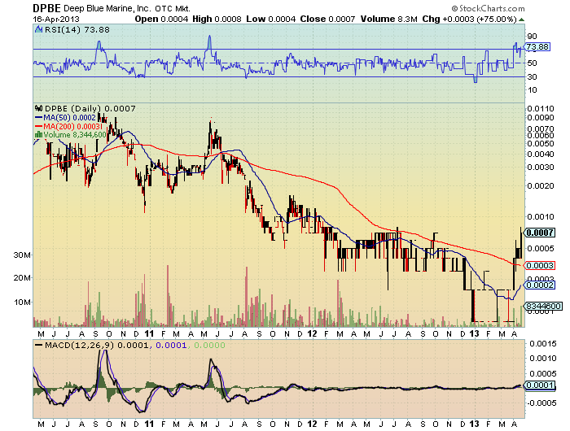The image size is (570, 431).
Task: Click the 20M volume axis label
Action: [22, 278]
